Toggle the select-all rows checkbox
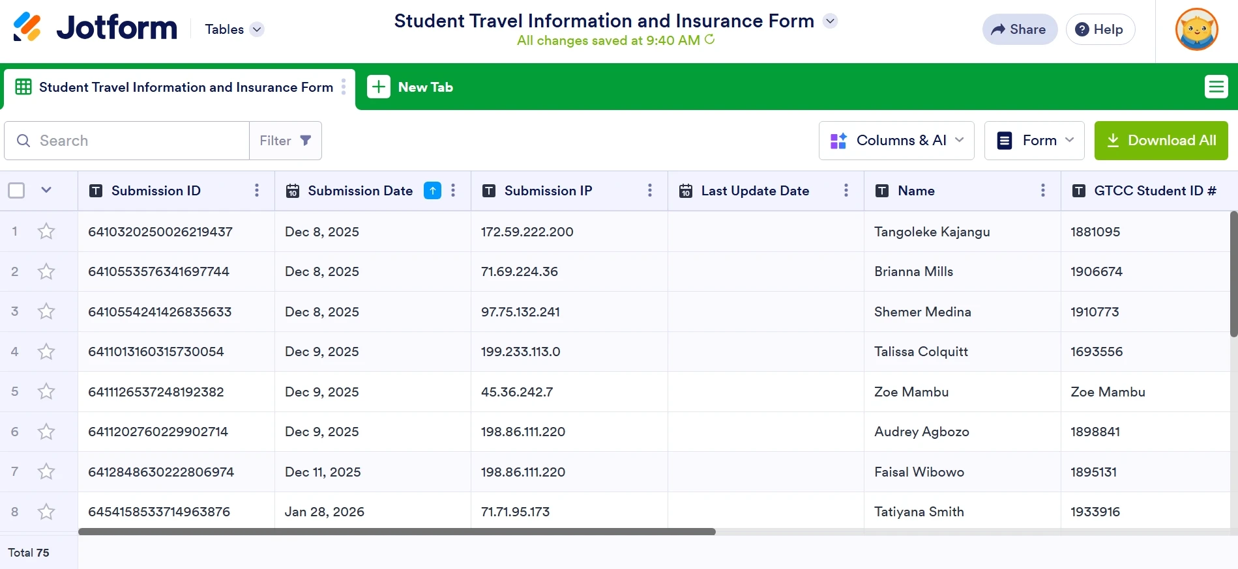 click(x=16, y=190)
